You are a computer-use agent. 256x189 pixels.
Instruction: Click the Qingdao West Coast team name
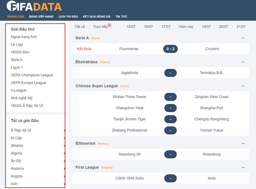[212, 97]
